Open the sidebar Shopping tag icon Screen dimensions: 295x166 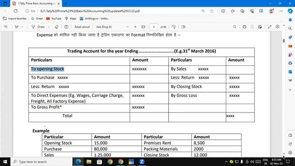(x=290, y=37)
